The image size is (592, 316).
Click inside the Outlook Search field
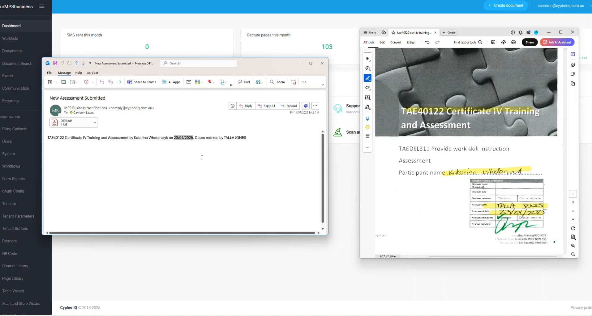pyautogui.click(x=198, y=63)
